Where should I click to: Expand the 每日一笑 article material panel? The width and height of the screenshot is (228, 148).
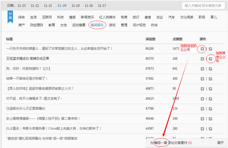coord(220,143)
